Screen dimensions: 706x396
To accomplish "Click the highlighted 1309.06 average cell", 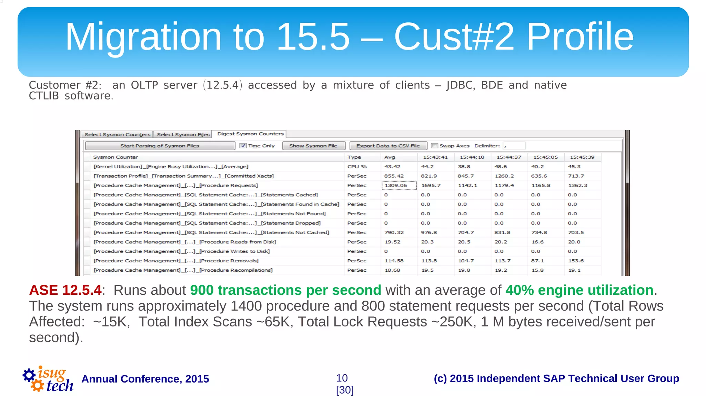I will [x=399, y=185].
